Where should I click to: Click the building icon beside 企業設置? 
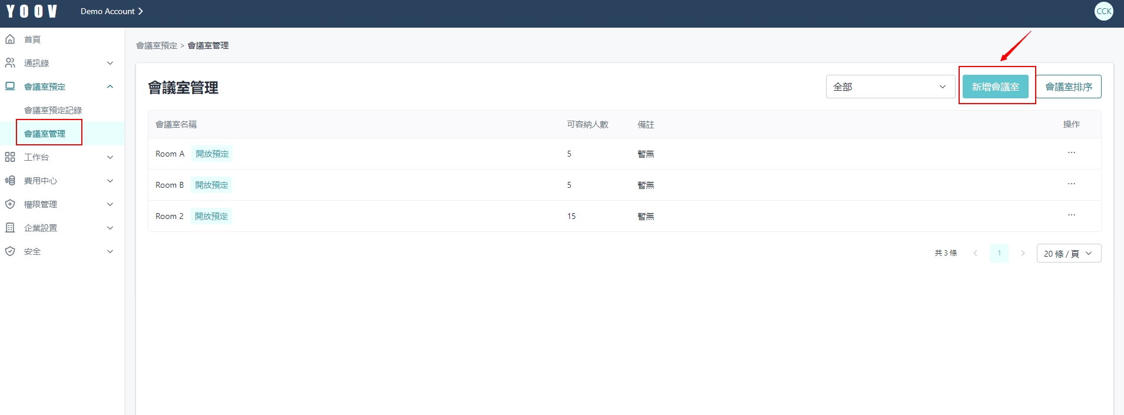coord(10,228)
